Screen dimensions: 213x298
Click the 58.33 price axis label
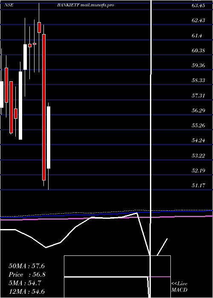(x=199, y=80)
